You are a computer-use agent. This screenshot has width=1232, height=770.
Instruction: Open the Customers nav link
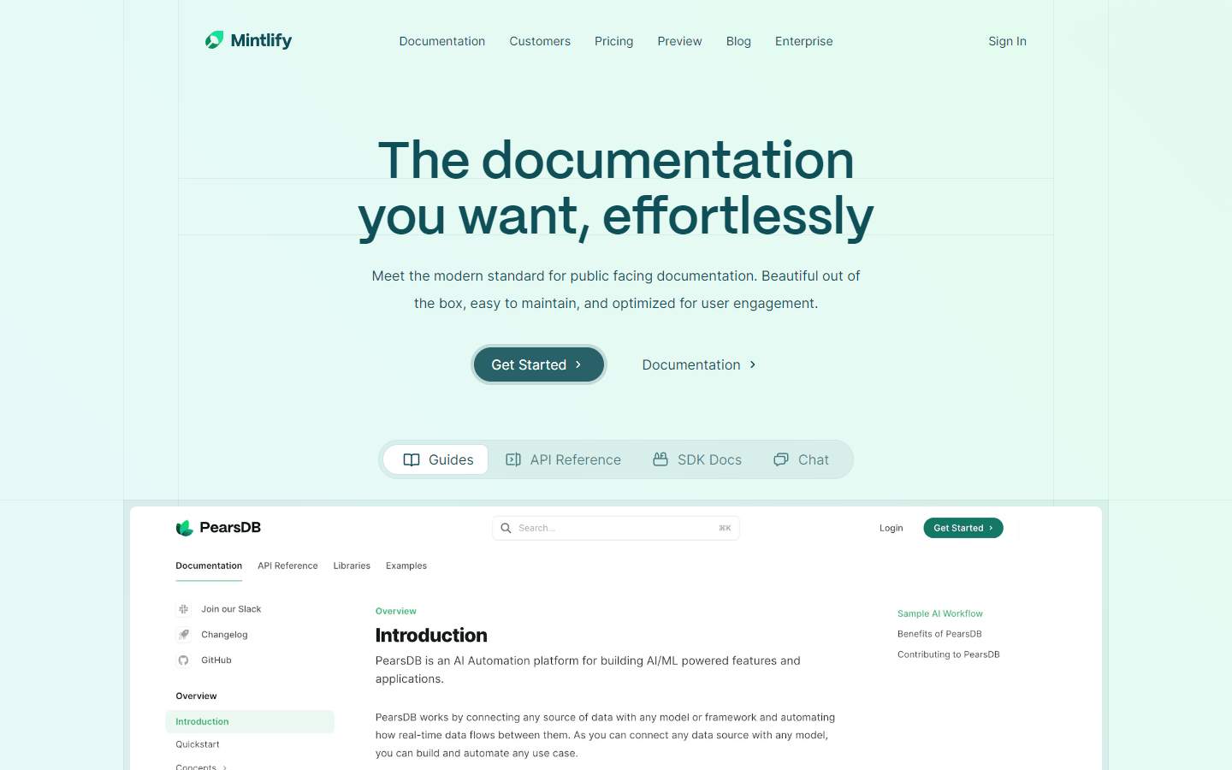[540, 41]
